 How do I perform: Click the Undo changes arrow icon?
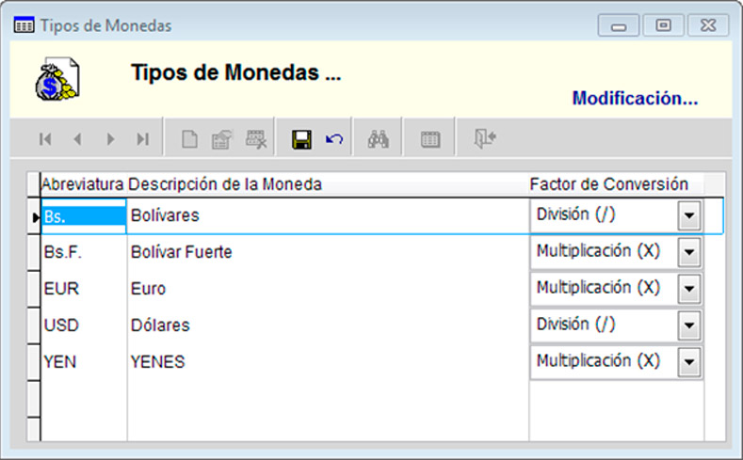[x=334, y=139]
